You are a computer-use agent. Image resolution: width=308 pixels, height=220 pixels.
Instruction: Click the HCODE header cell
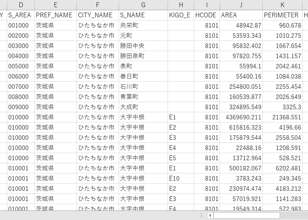[207, 15]
